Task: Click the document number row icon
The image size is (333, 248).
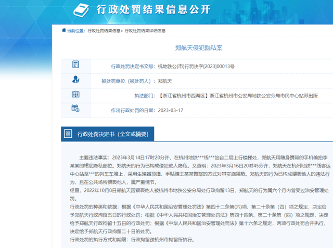Action: click(75, 64)
